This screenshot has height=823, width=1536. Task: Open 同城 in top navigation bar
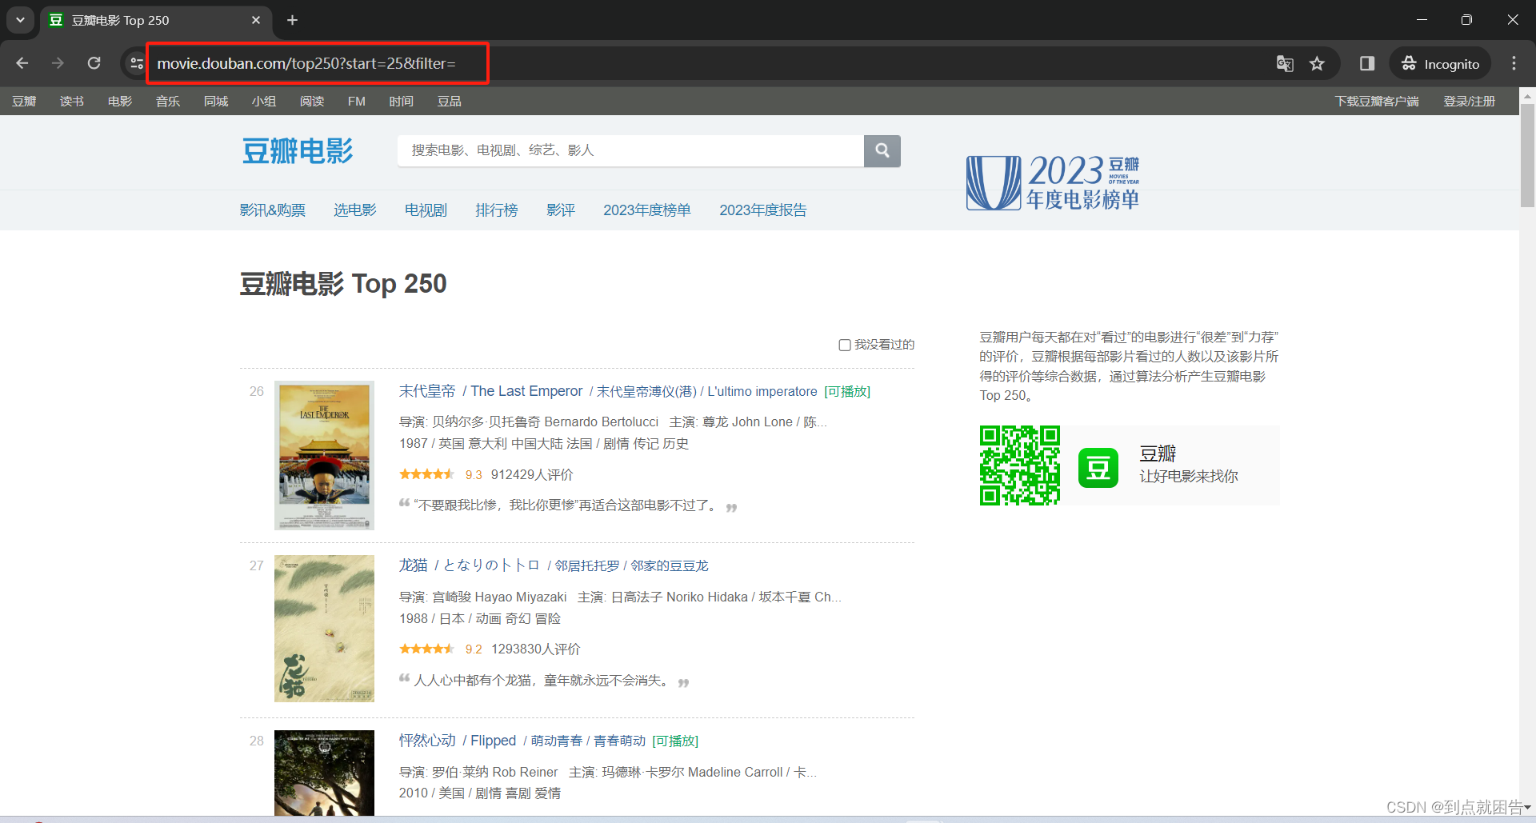click(x=216, y=102)
